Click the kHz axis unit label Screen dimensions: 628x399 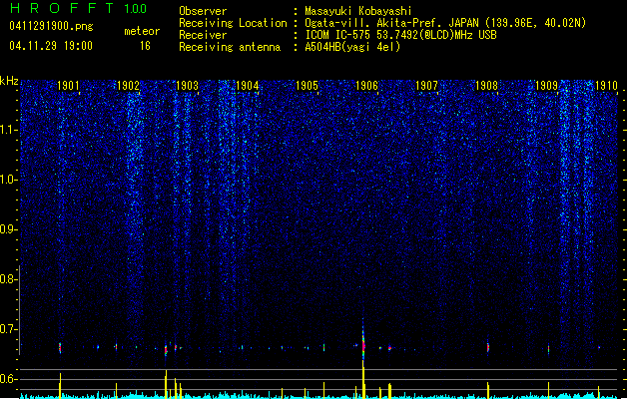(x=9, y=81)
